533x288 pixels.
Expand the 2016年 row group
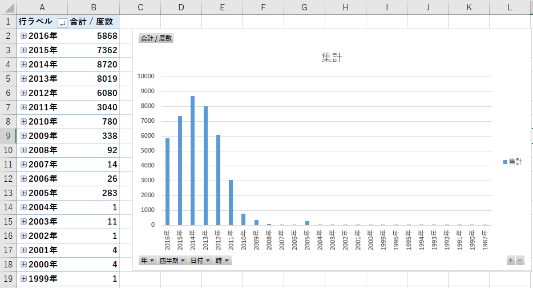point(23,36)
